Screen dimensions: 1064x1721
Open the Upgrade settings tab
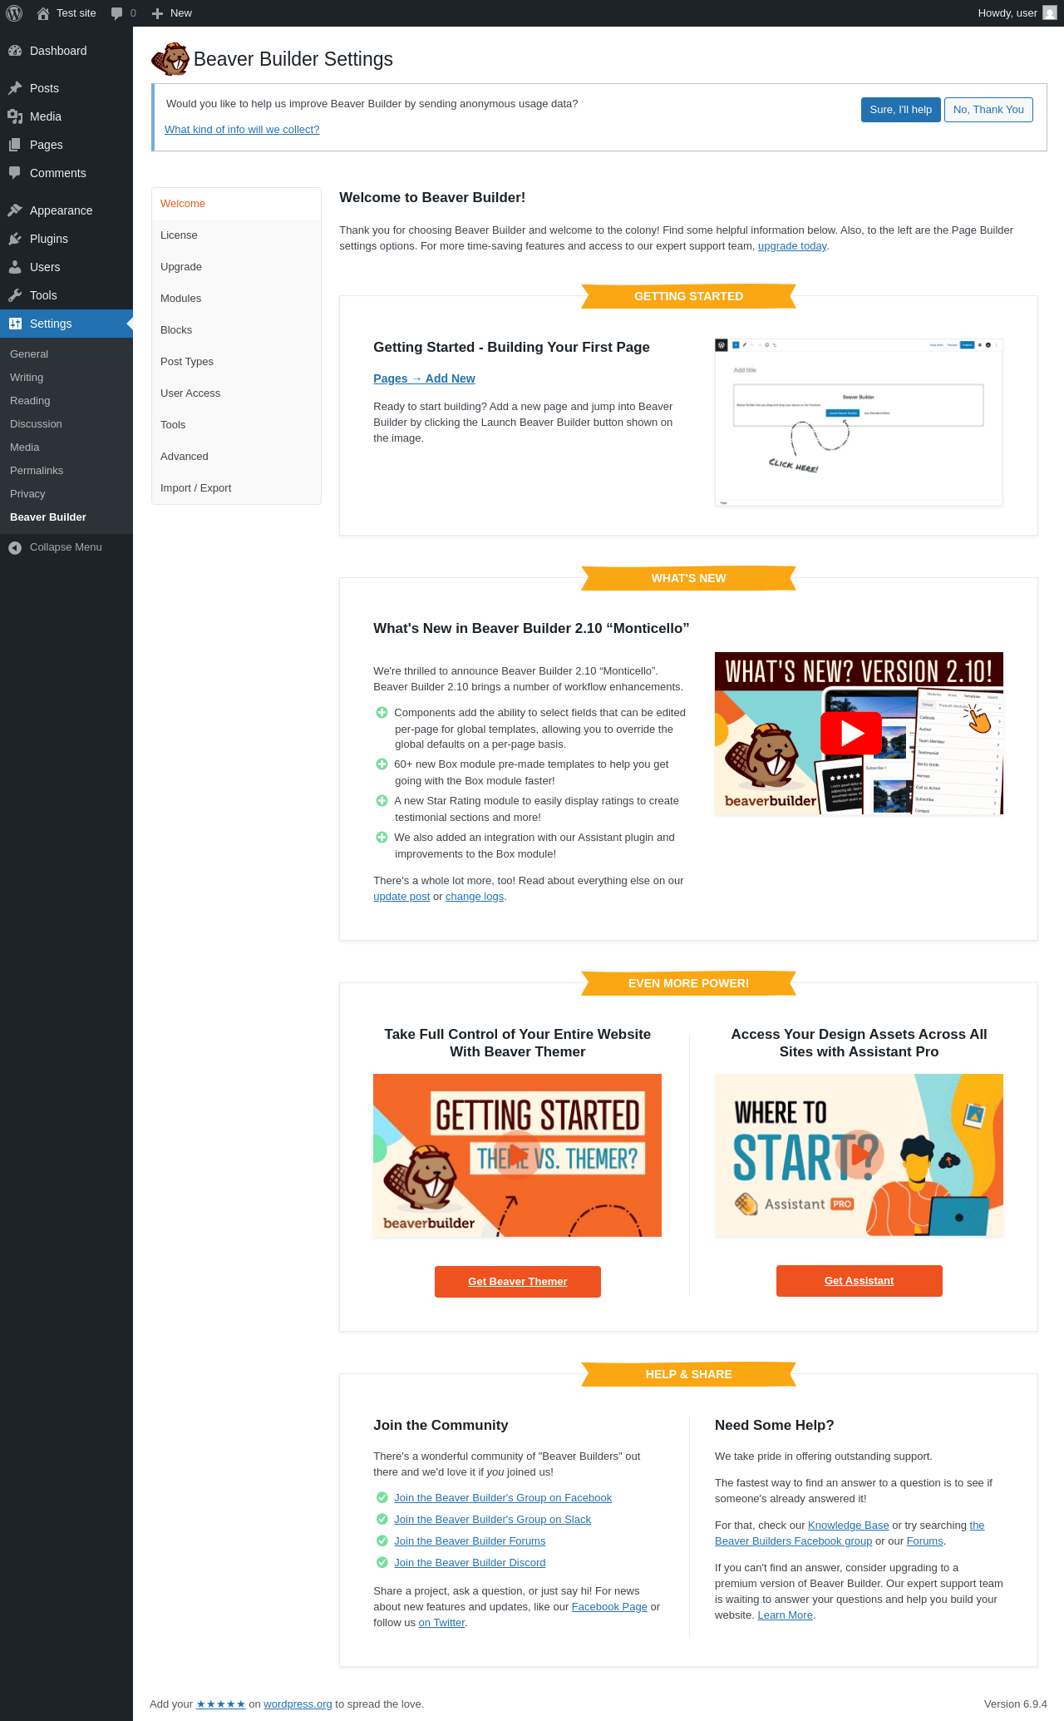tap(236, 267)
